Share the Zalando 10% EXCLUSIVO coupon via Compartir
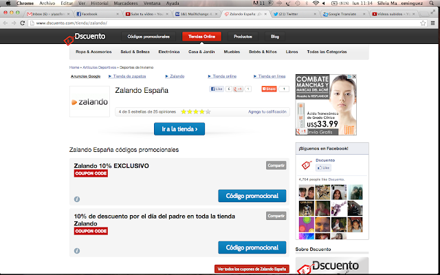Screen dimensions: 440x275 pos(276,165)
